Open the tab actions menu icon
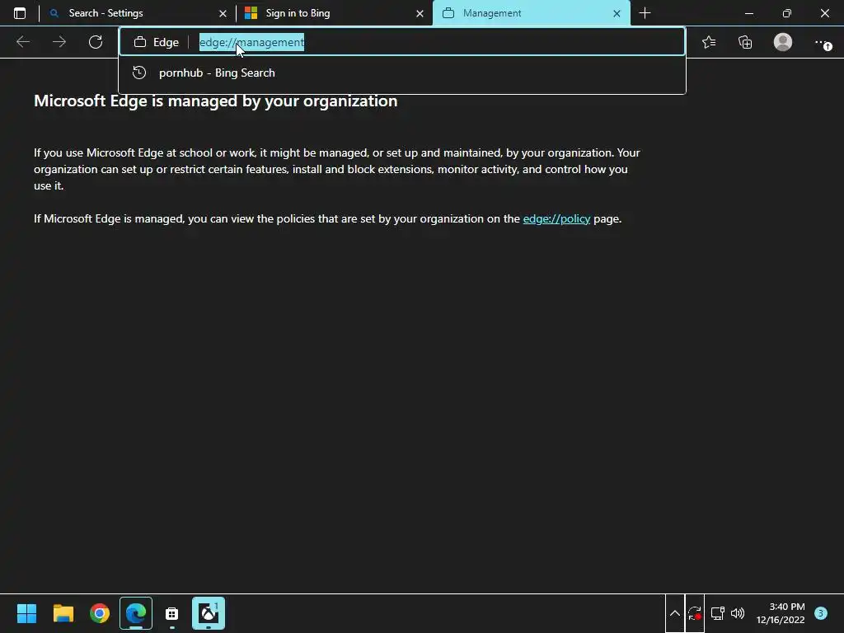The image size is (844, 633). pyautogui.click(x=20, y=13)
